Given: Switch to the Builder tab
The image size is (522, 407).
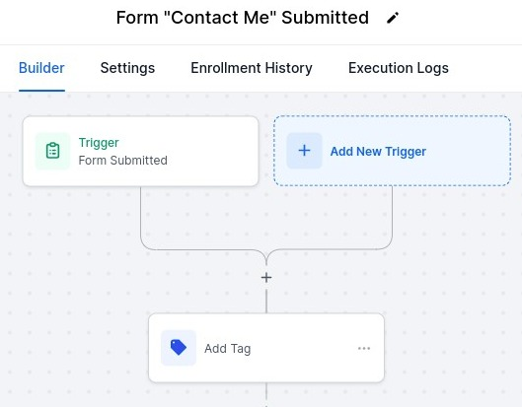Looking at the screenshot, I should 41,68.
